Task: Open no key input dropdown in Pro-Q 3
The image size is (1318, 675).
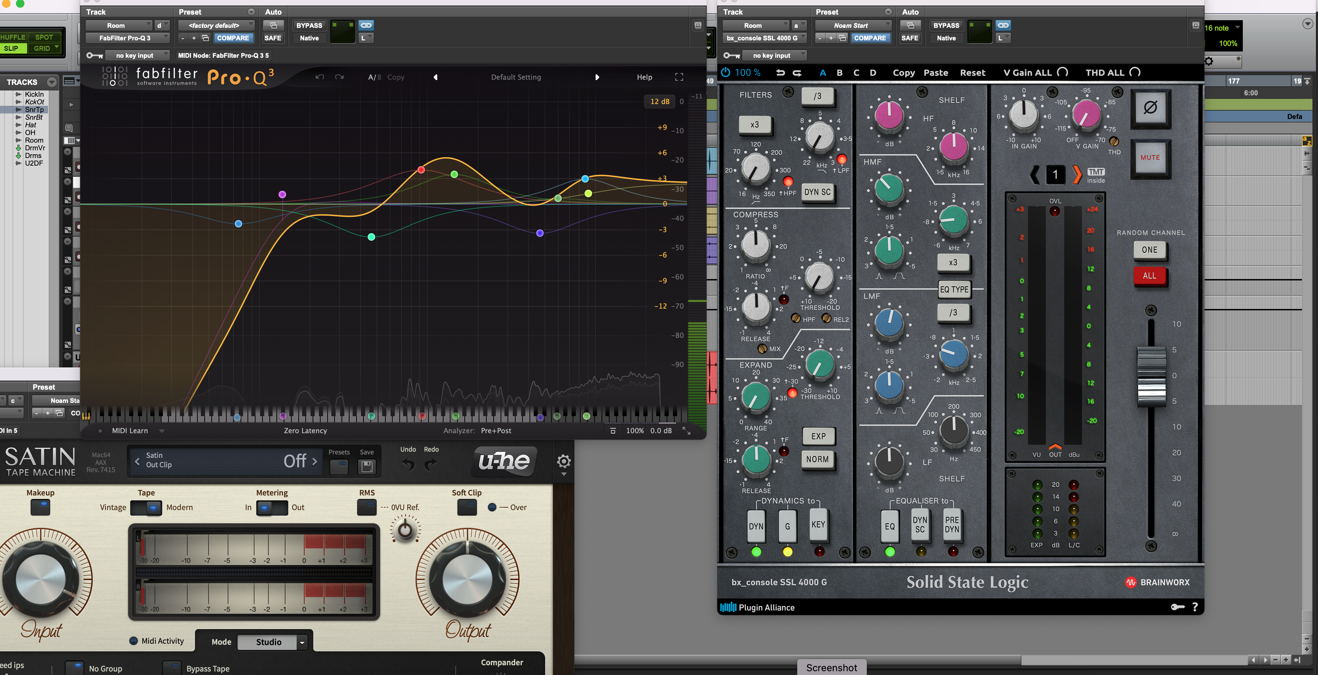Action: pyautogui.click(x=138, y=55)
